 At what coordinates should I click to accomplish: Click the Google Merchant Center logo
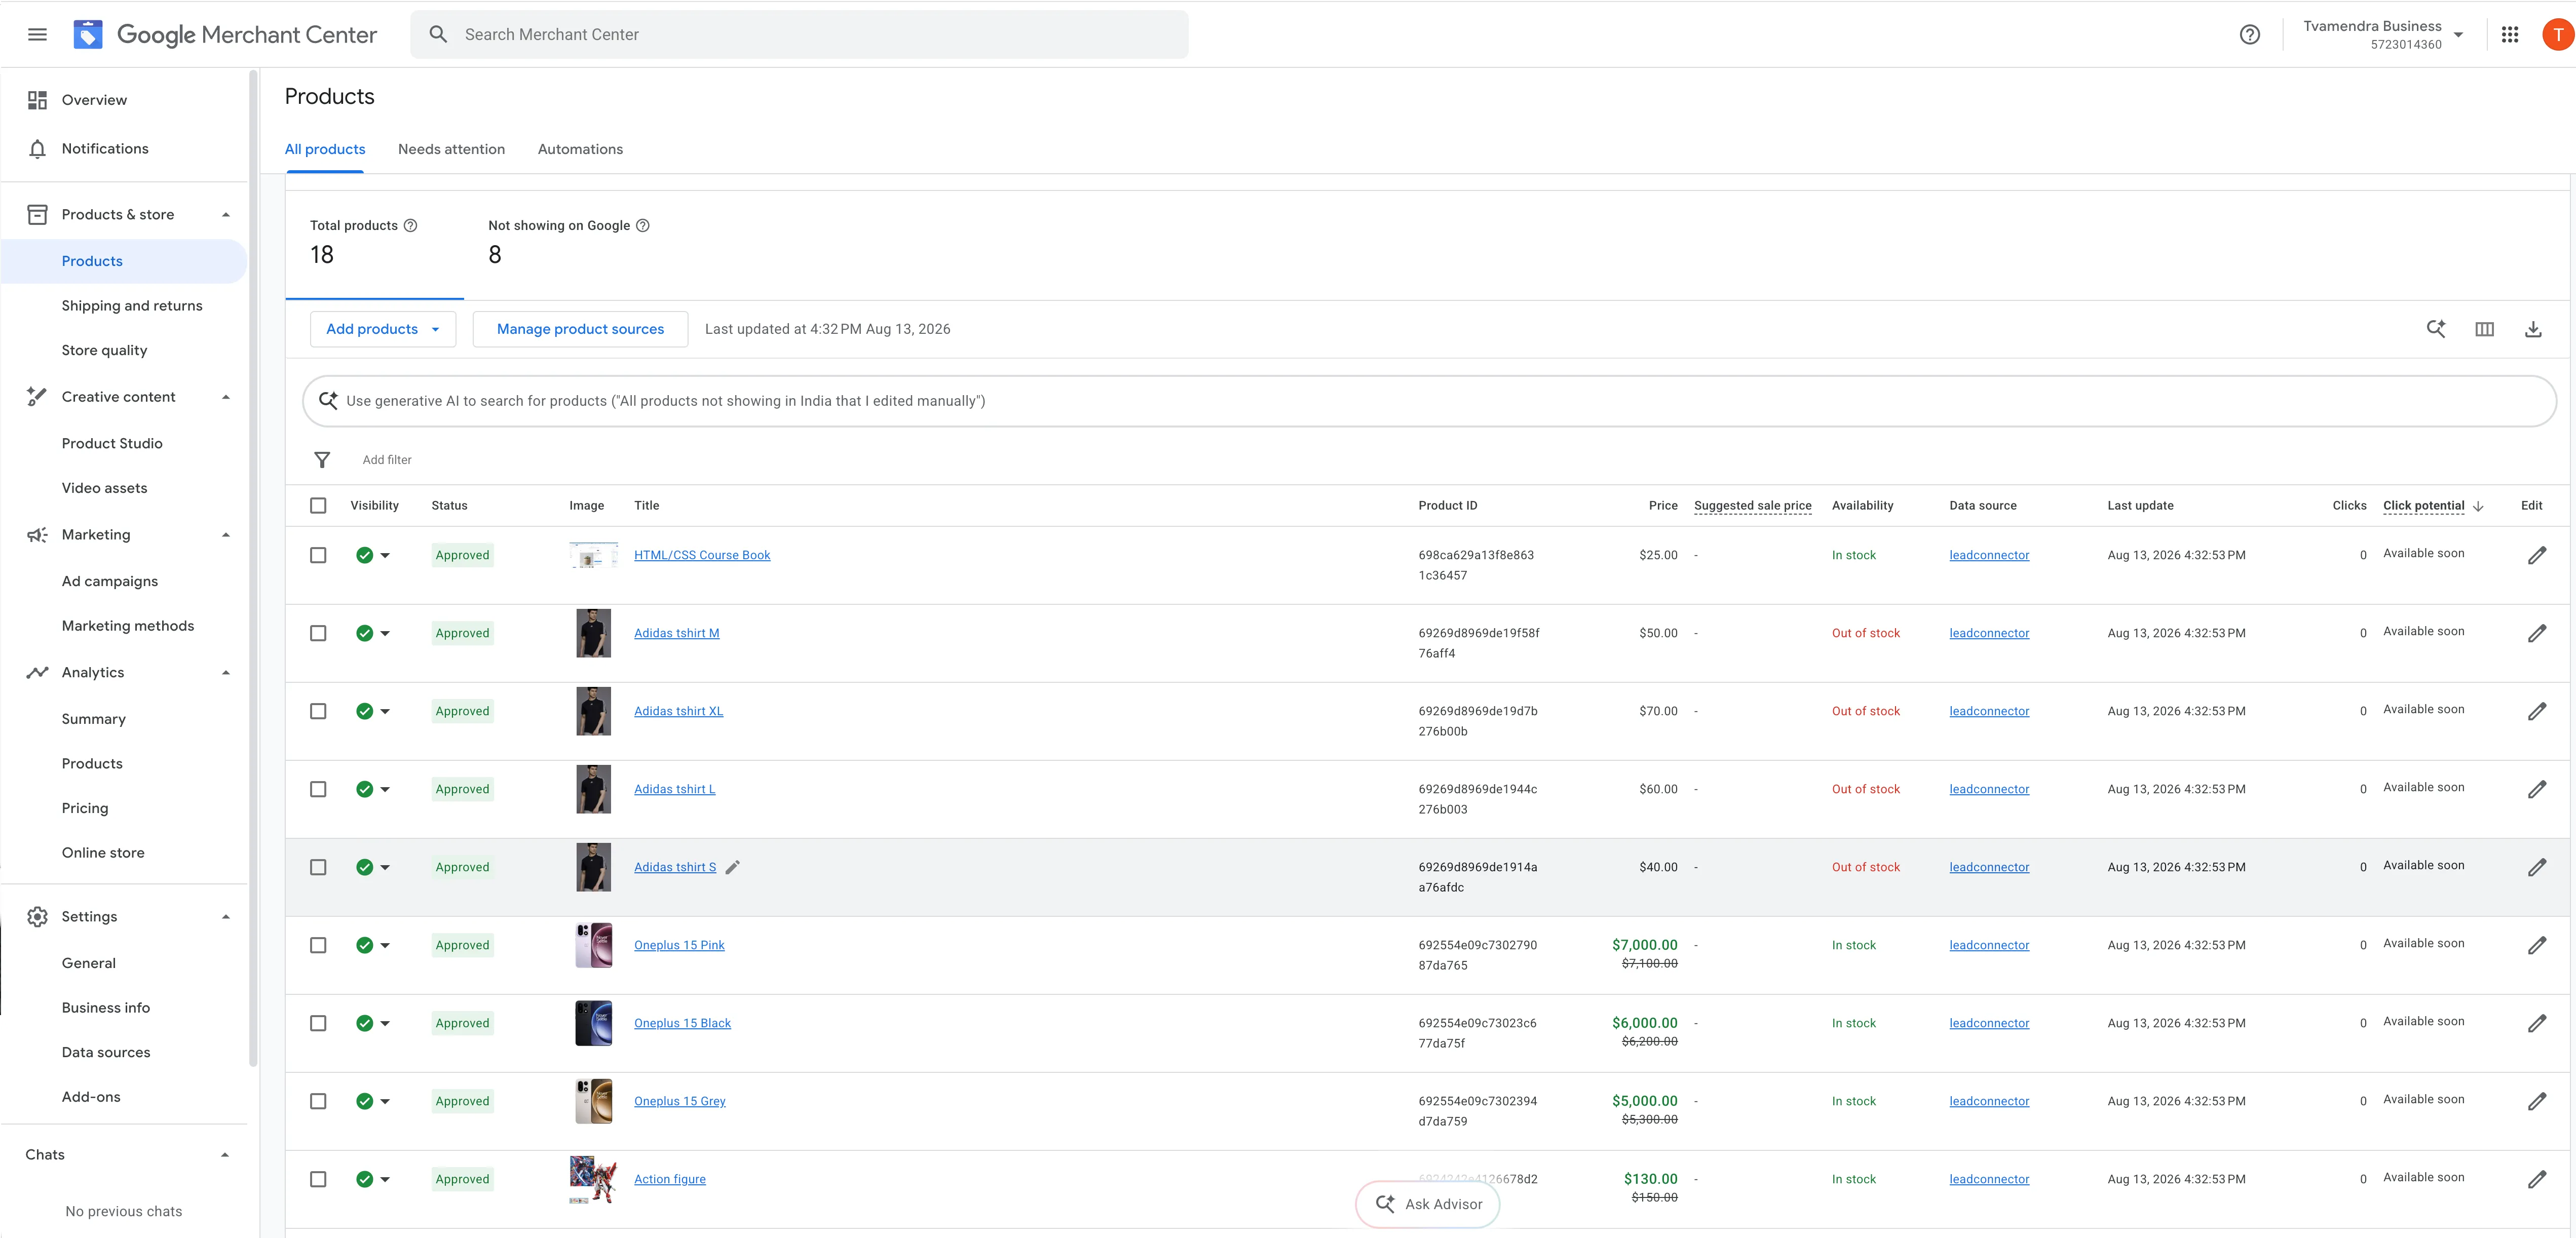(x=225, y=34)
